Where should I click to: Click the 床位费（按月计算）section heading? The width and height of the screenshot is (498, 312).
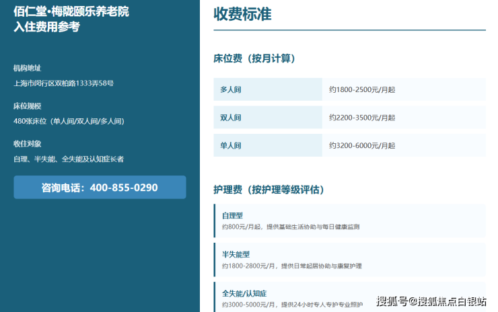pos(254,58)
